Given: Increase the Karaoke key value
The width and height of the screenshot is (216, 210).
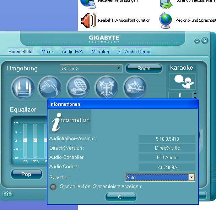Looking at the screenshot, I should pos(195,93).
